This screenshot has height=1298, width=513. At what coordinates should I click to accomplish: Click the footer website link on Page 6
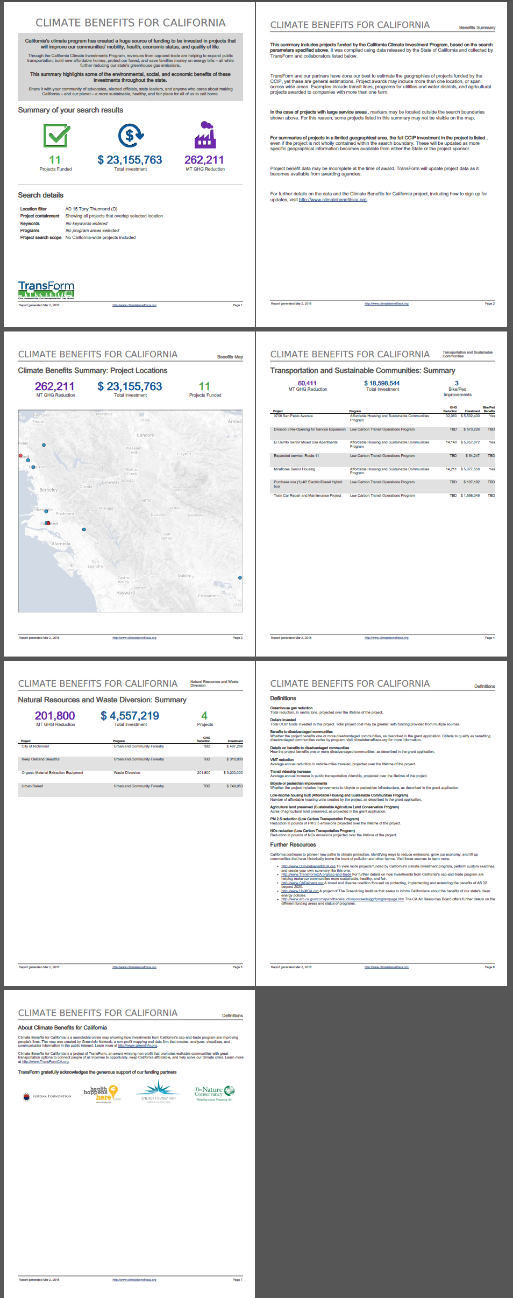coord(387,967)
